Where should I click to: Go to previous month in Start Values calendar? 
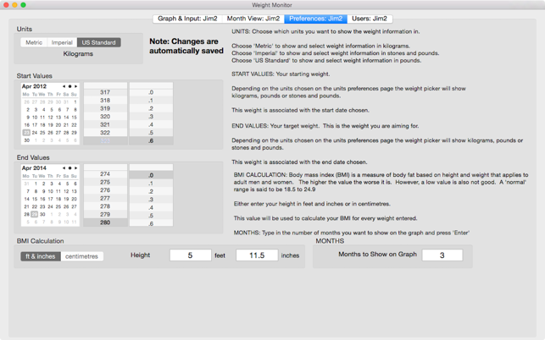click(x=64, y=86)
